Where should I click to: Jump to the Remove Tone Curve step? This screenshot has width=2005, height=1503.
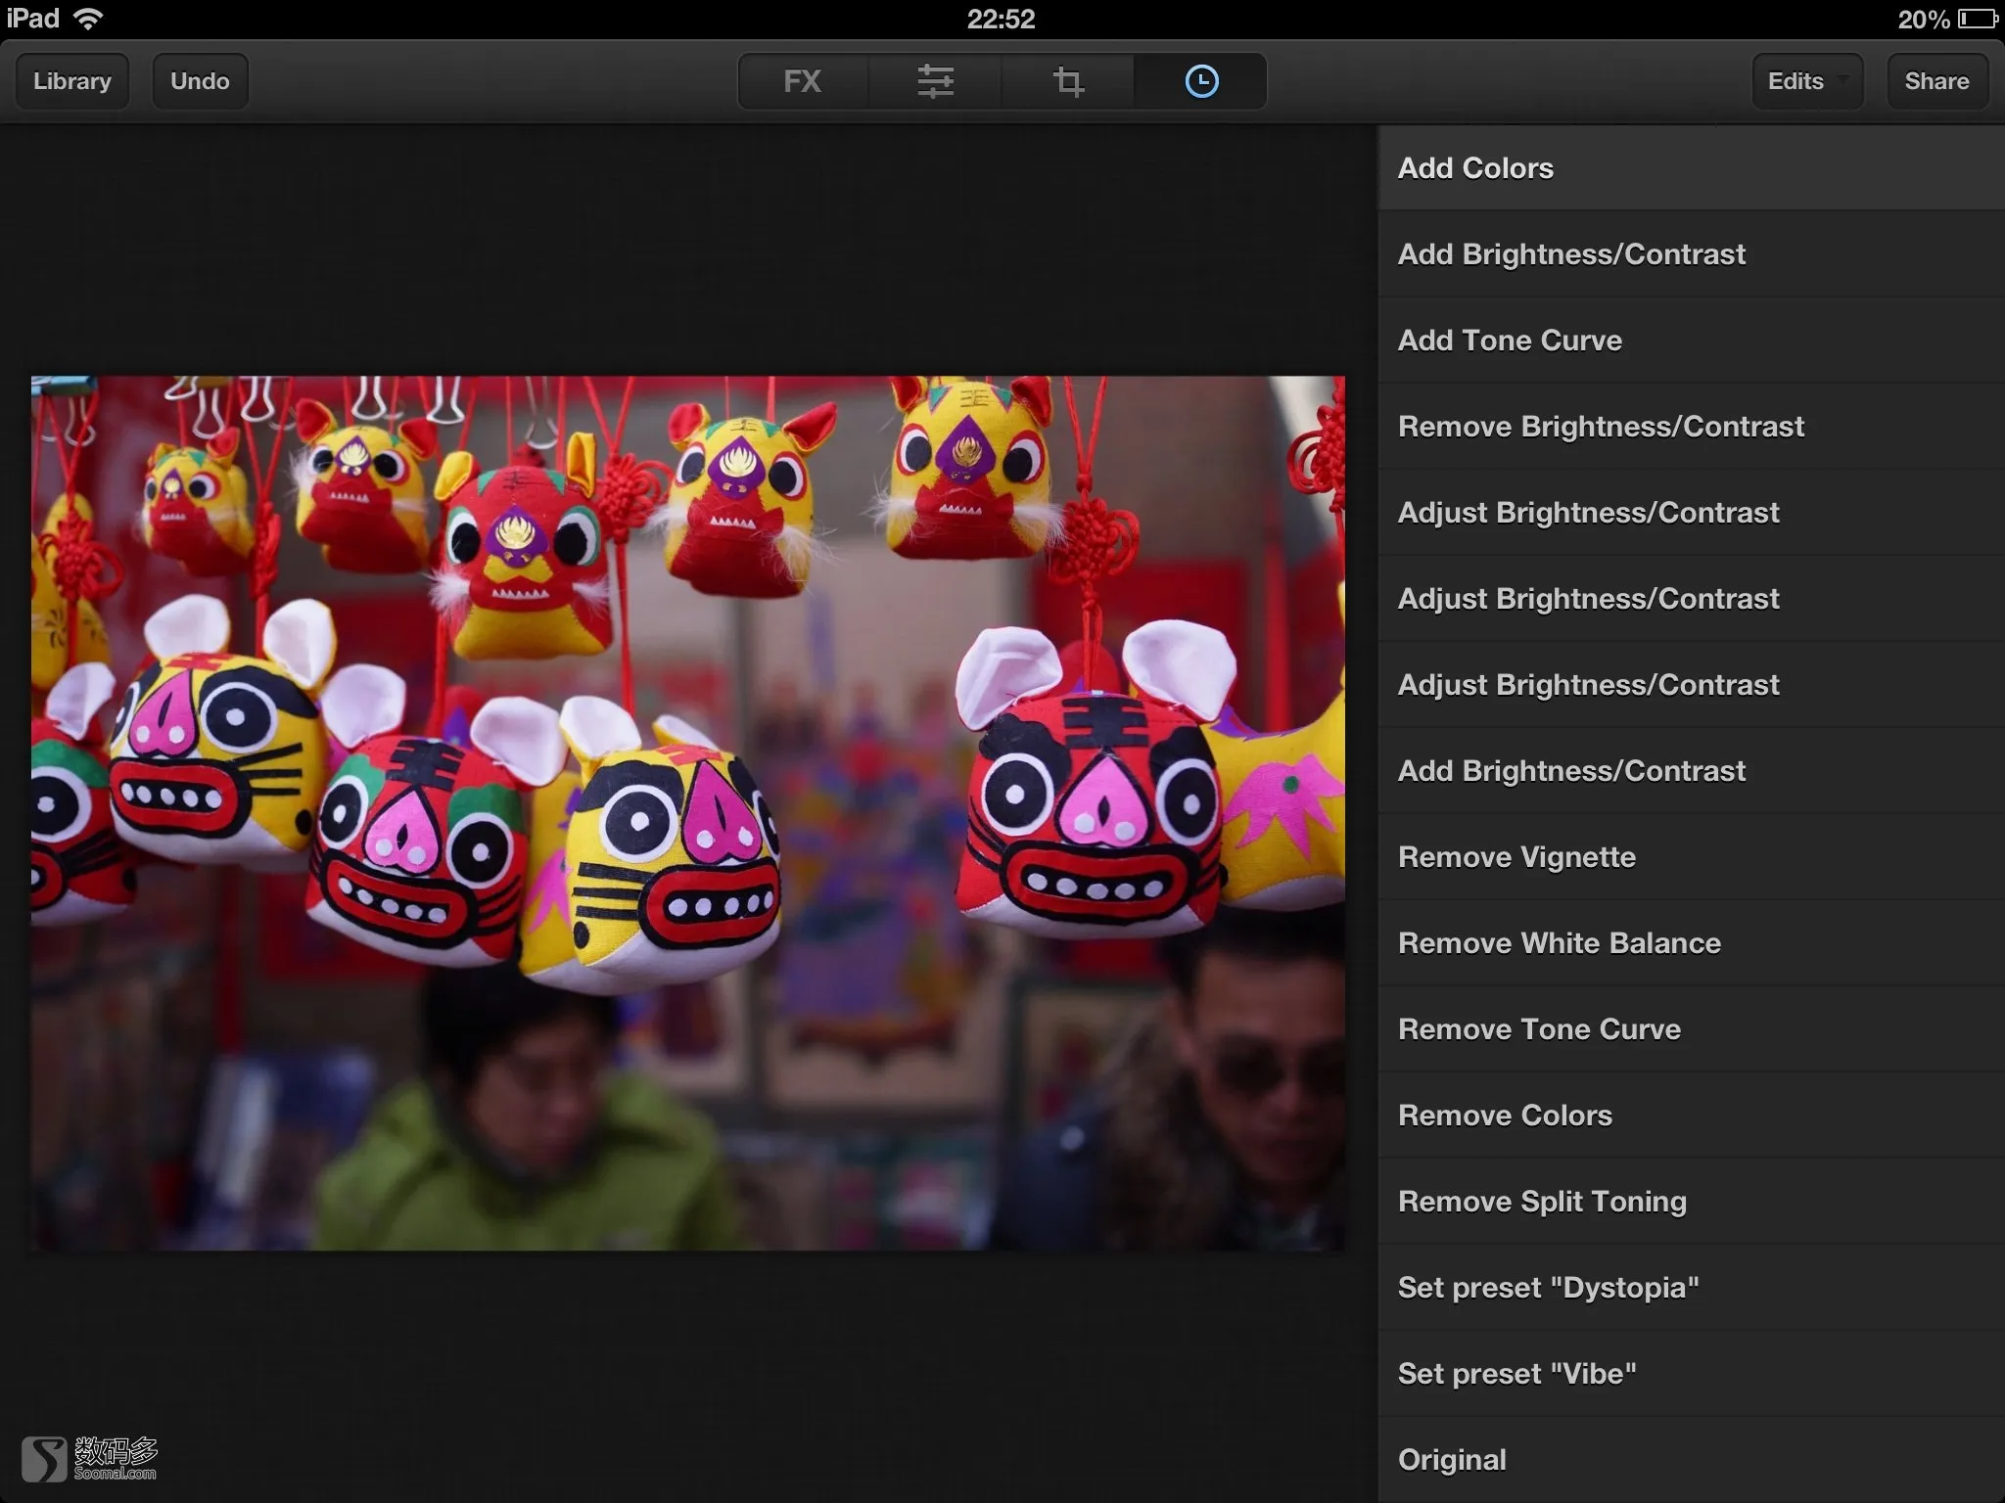coord(1692,1029)
